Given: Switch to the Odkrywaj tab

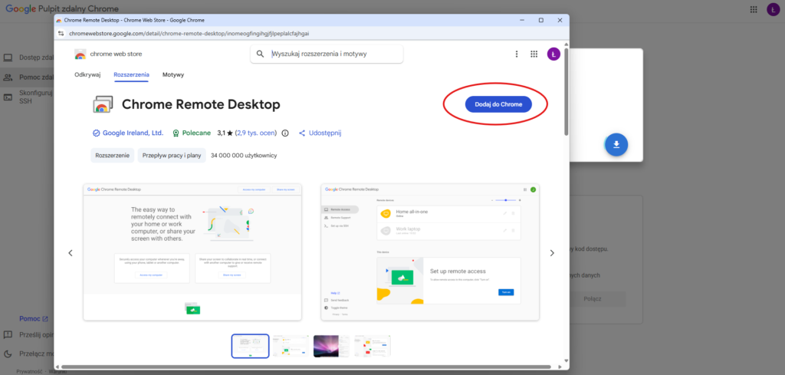Looking at the screenshot, I should click(87, 74).
